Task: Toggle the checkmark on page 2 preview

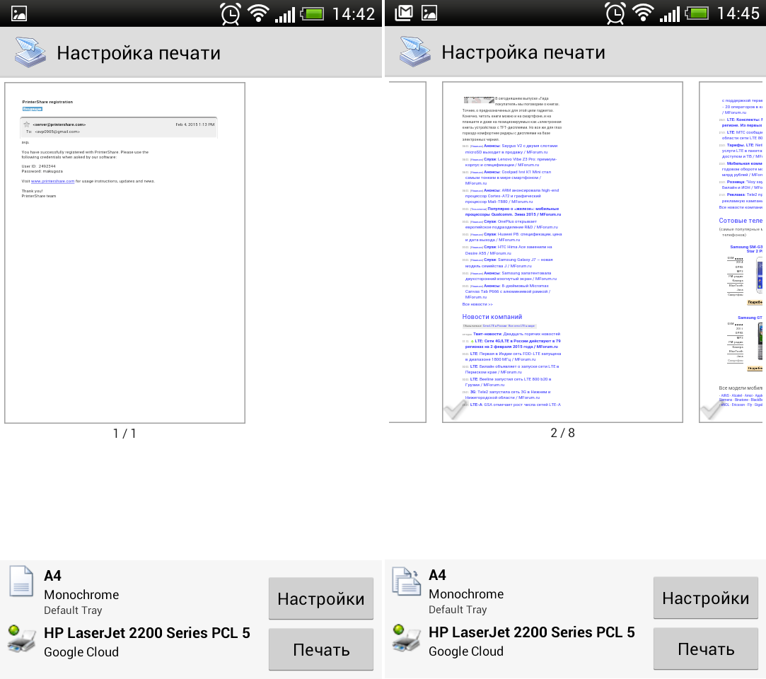Action: (x=455, y=410)
